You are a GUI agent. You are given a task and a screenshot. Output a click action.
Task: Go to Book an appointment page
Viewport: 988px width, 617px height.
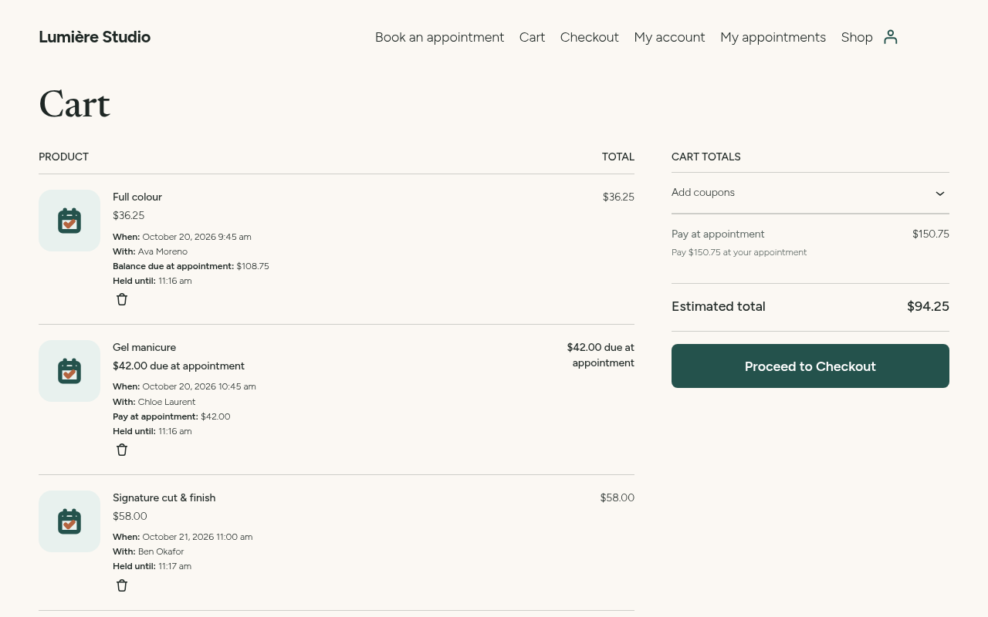pyautogui.click(x=439, y=37)
